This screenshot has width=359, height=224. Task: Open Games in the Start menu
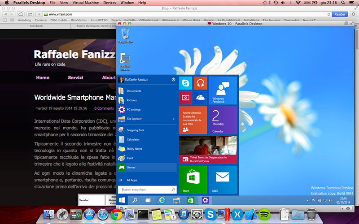pyautogui.click(x=147, y=167)
